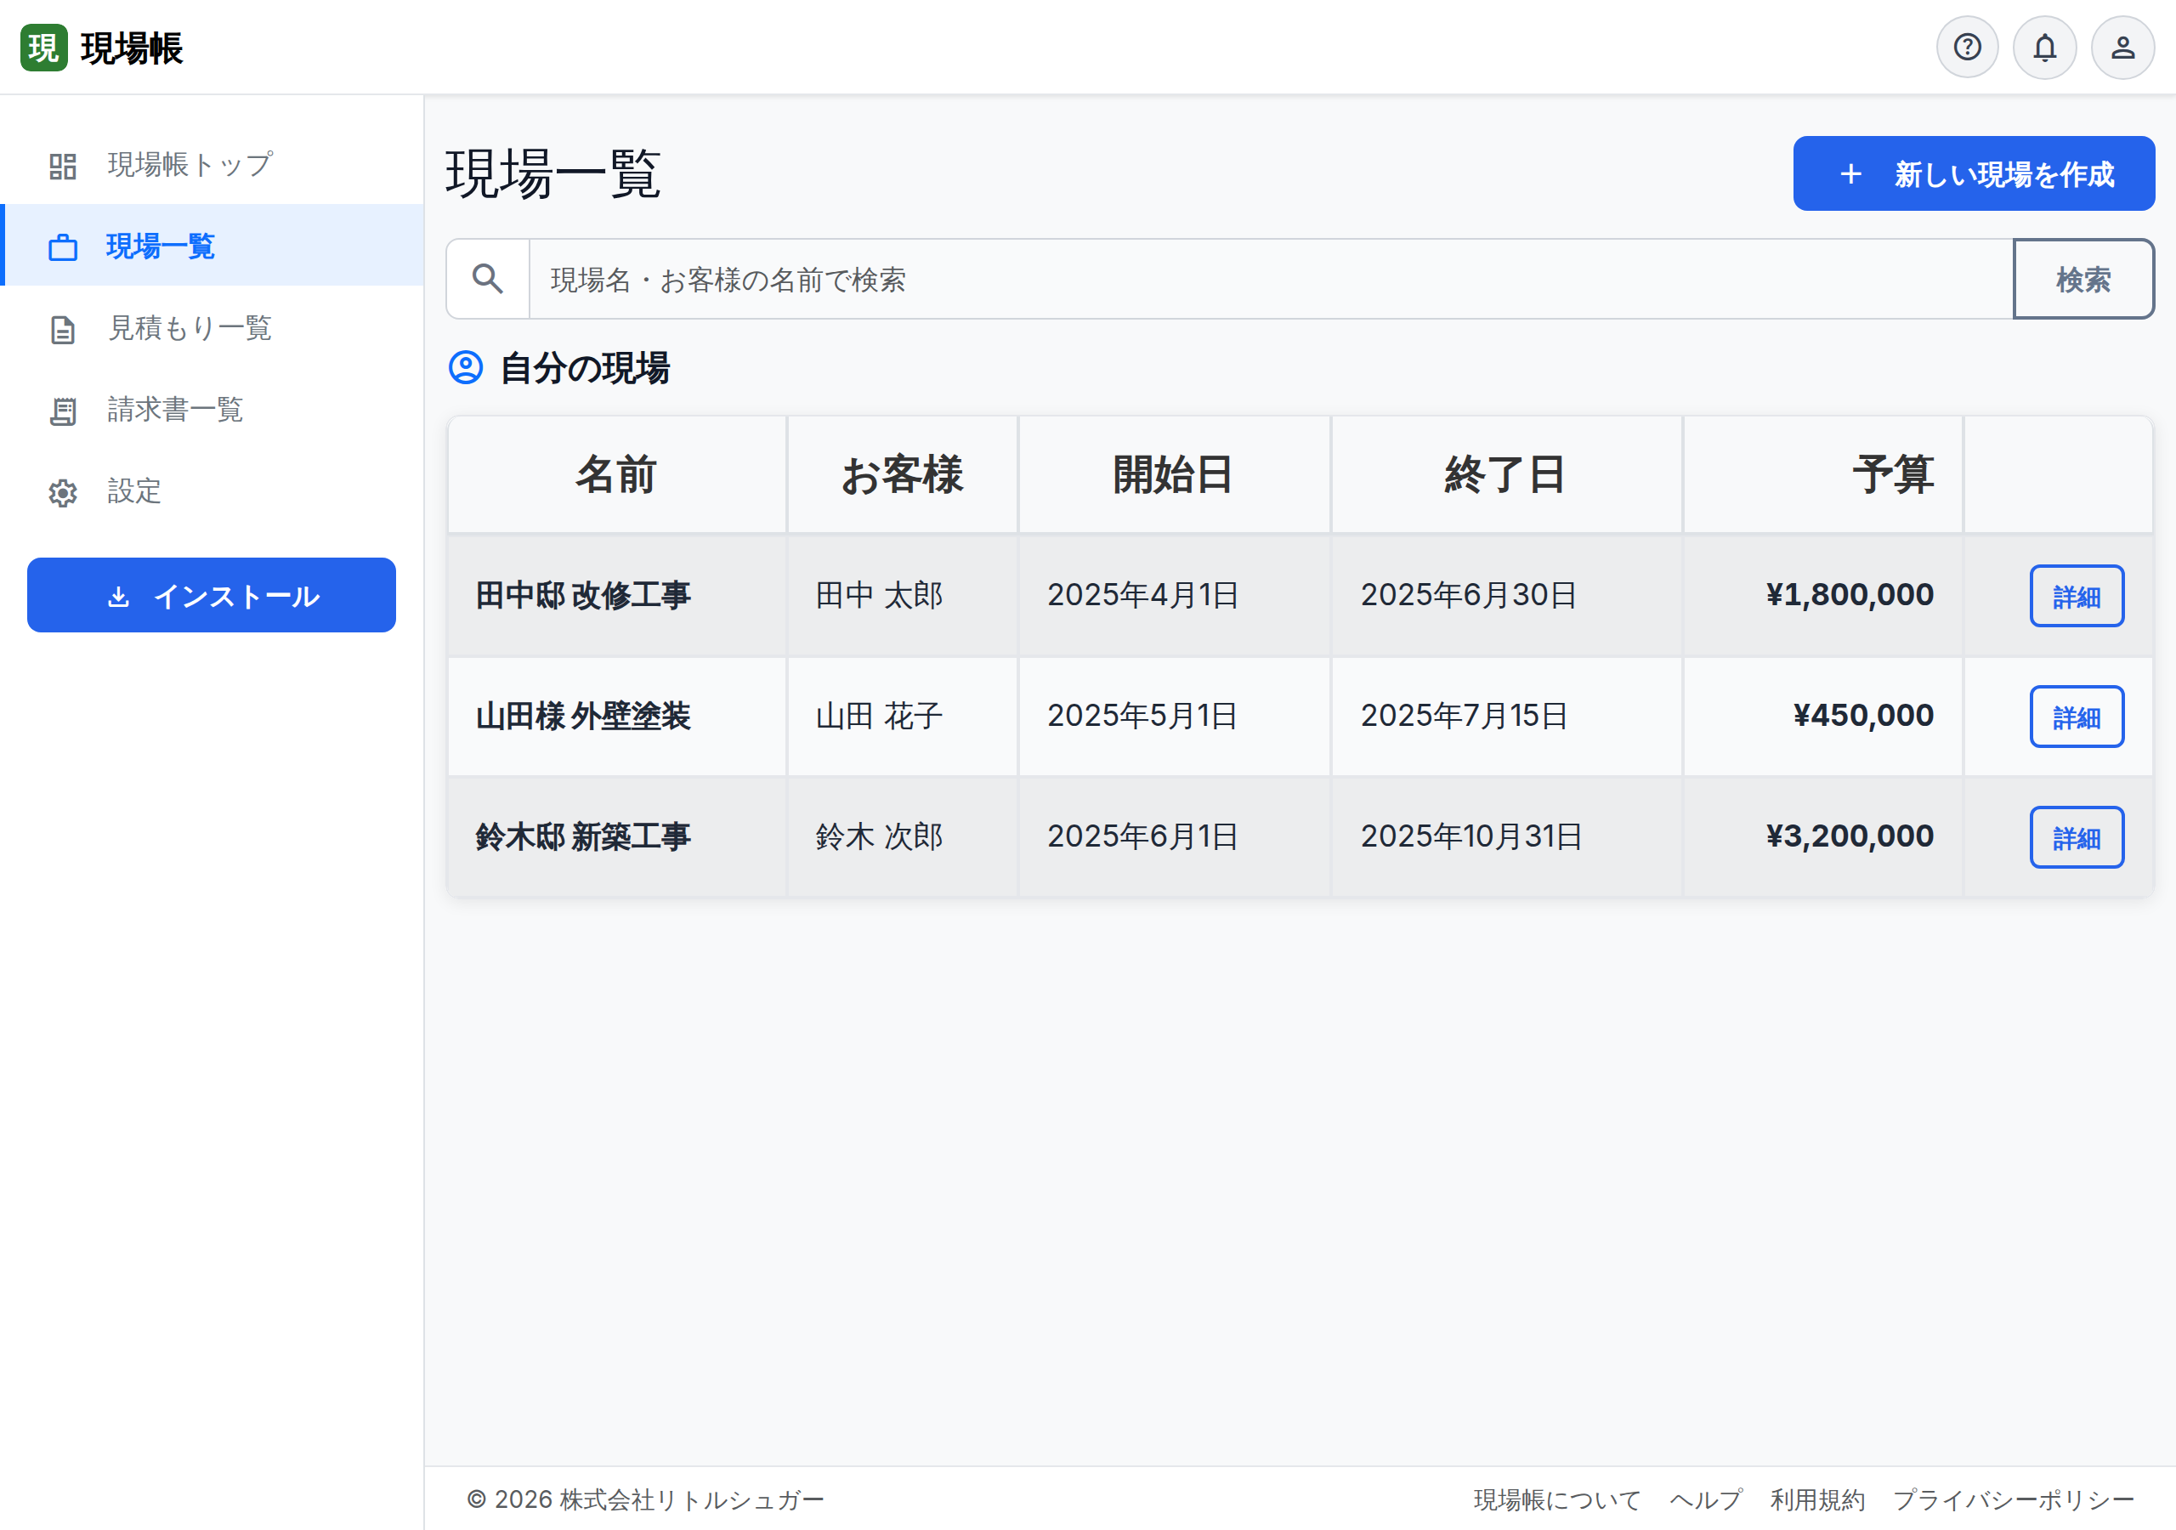
Task: Click the © 2026 株式会社リトルシュガー text
Action: coord(645,1499)
